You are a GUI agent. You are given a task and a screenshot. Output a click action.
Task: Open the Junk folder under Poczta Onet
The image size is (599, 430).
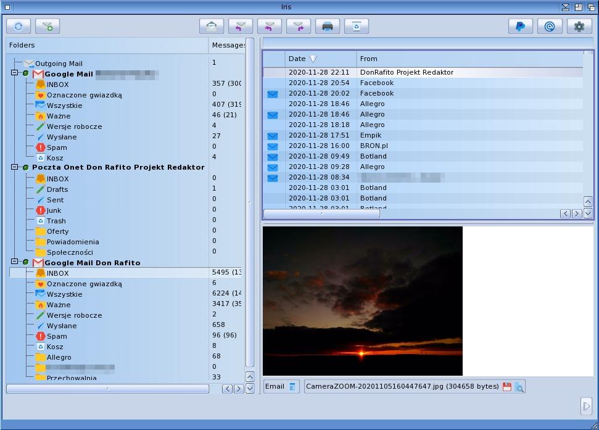point(54,210)
